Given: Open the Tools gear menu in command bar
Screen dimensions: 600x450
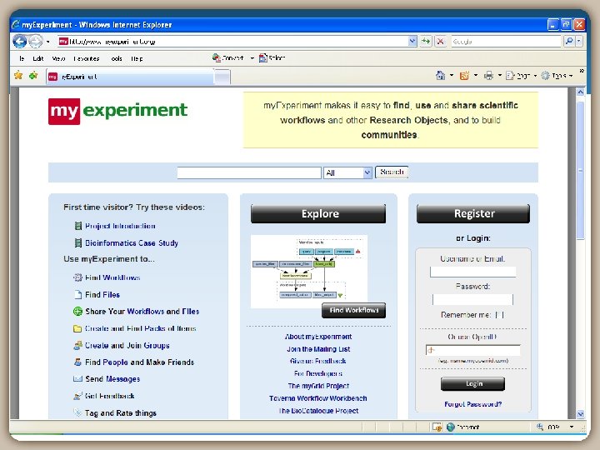Looking at the screenshot, I should [557, 76].
